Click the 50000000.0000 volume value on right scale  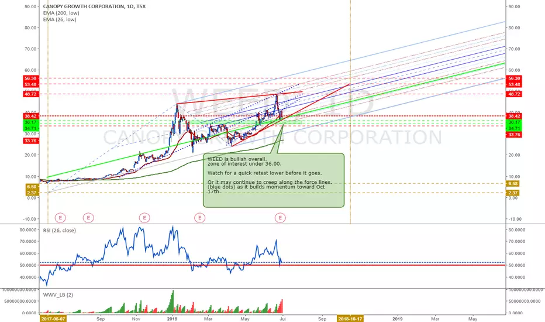point(526,301)
